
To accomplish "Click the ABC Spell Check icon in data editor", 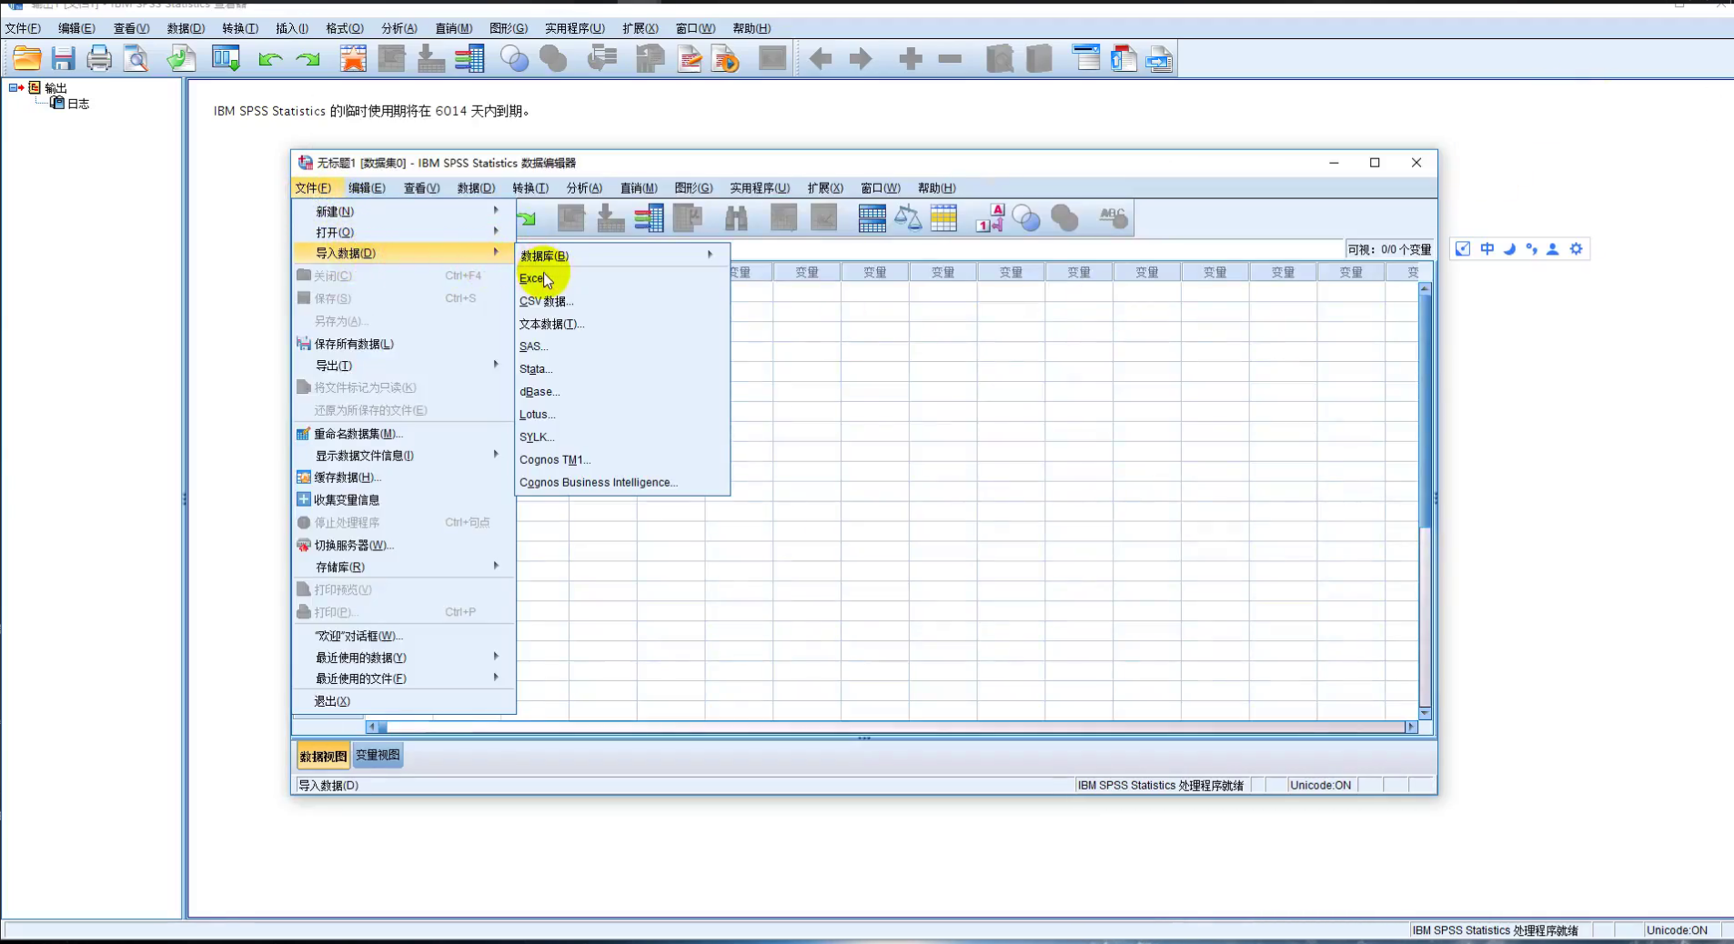I will coord(1113,218).
